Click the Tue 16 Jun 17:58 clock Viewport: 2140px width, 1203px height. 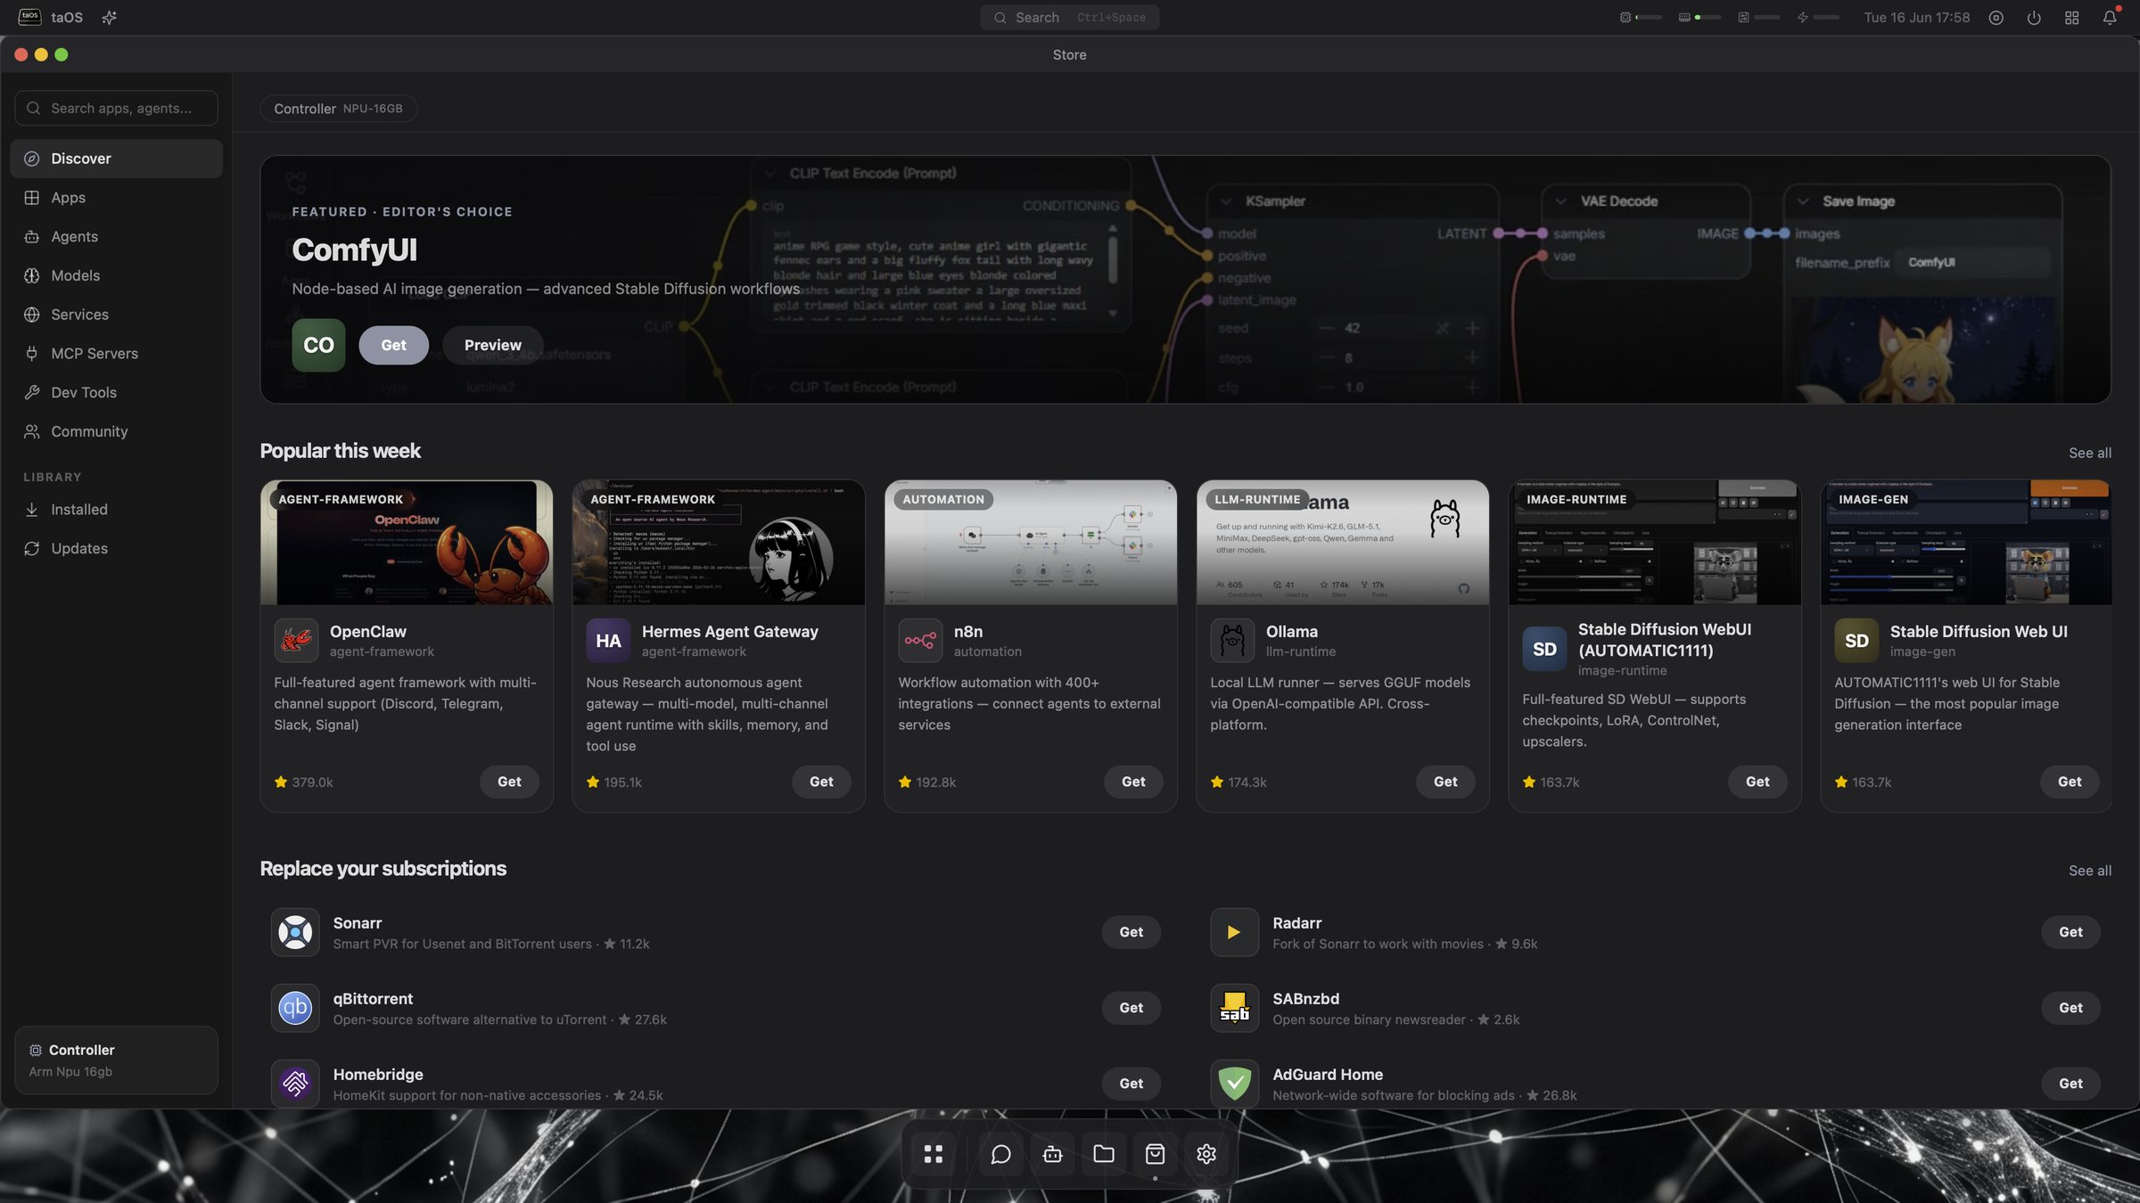click(1916, 18)
